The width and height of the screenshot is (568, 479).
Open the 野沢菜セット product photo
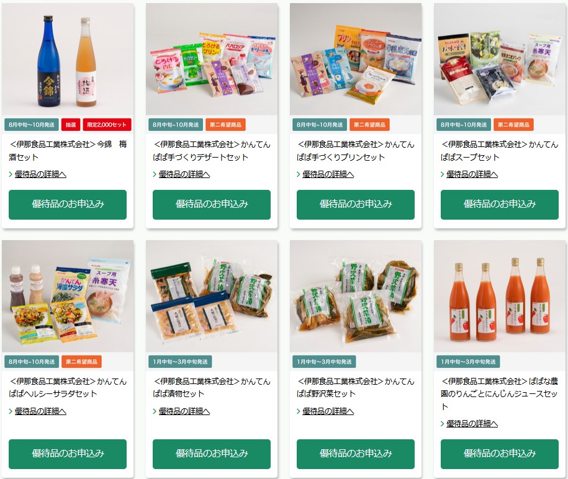(x=356, y=296)
